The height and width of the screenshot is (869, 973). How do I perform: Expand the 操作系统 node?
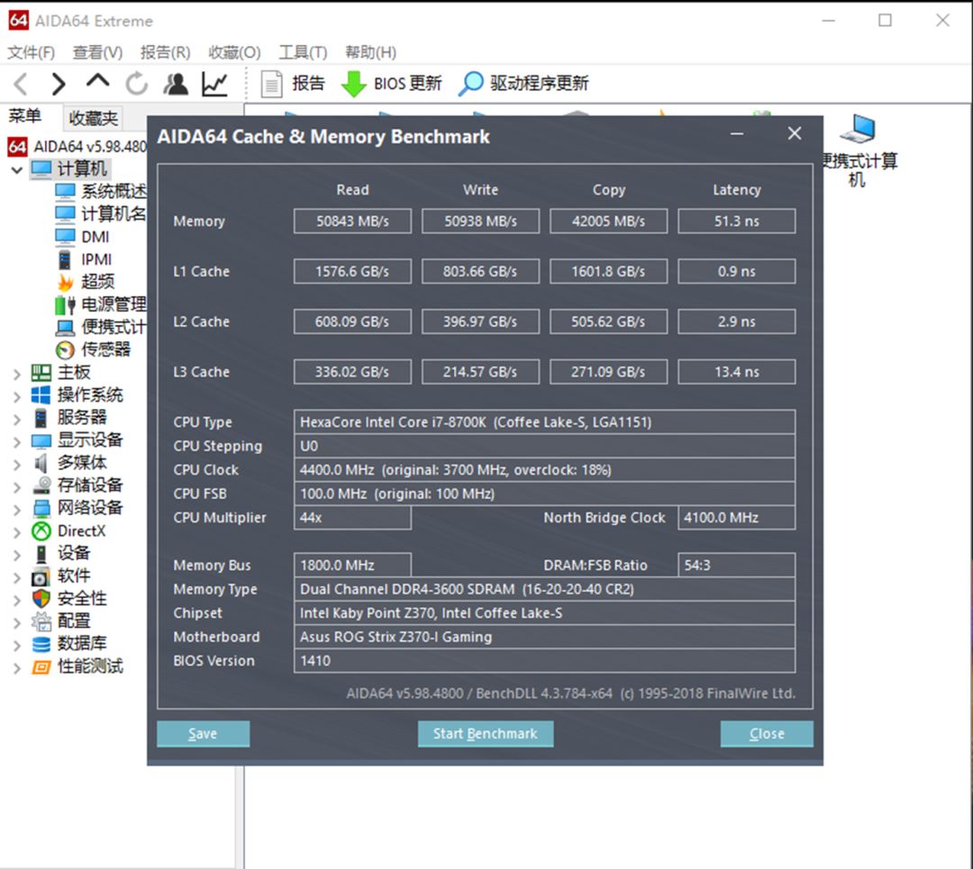click(17, 396)
